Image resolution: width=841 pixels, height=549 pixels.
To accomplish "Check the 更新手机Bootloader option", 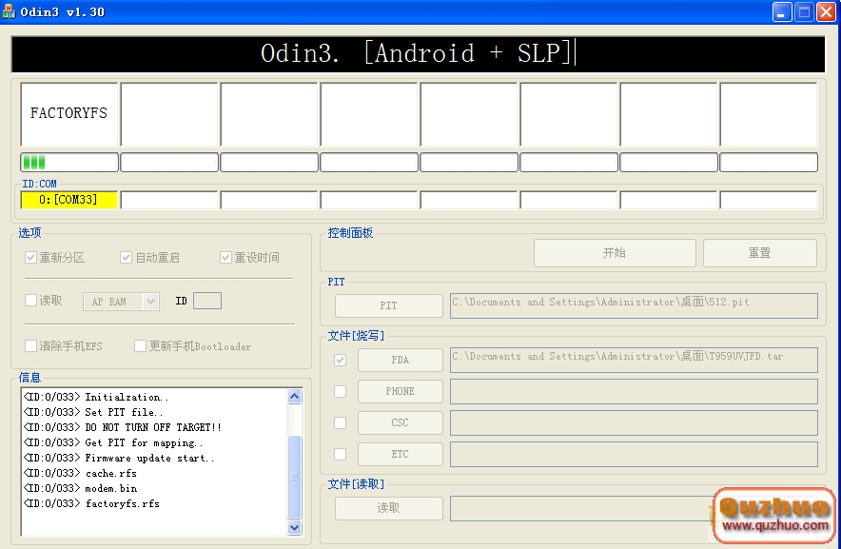I will (x=141, y=346).
